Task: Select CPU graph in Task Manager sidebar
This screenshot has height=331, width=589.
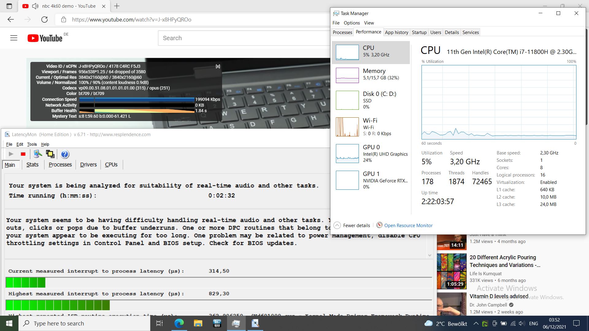Action: click(x=371, y=52)
